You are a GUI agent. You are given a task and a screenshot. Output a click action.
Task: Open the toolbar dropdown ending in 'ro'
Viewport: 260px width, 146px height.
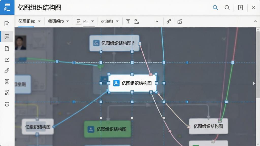59,21
